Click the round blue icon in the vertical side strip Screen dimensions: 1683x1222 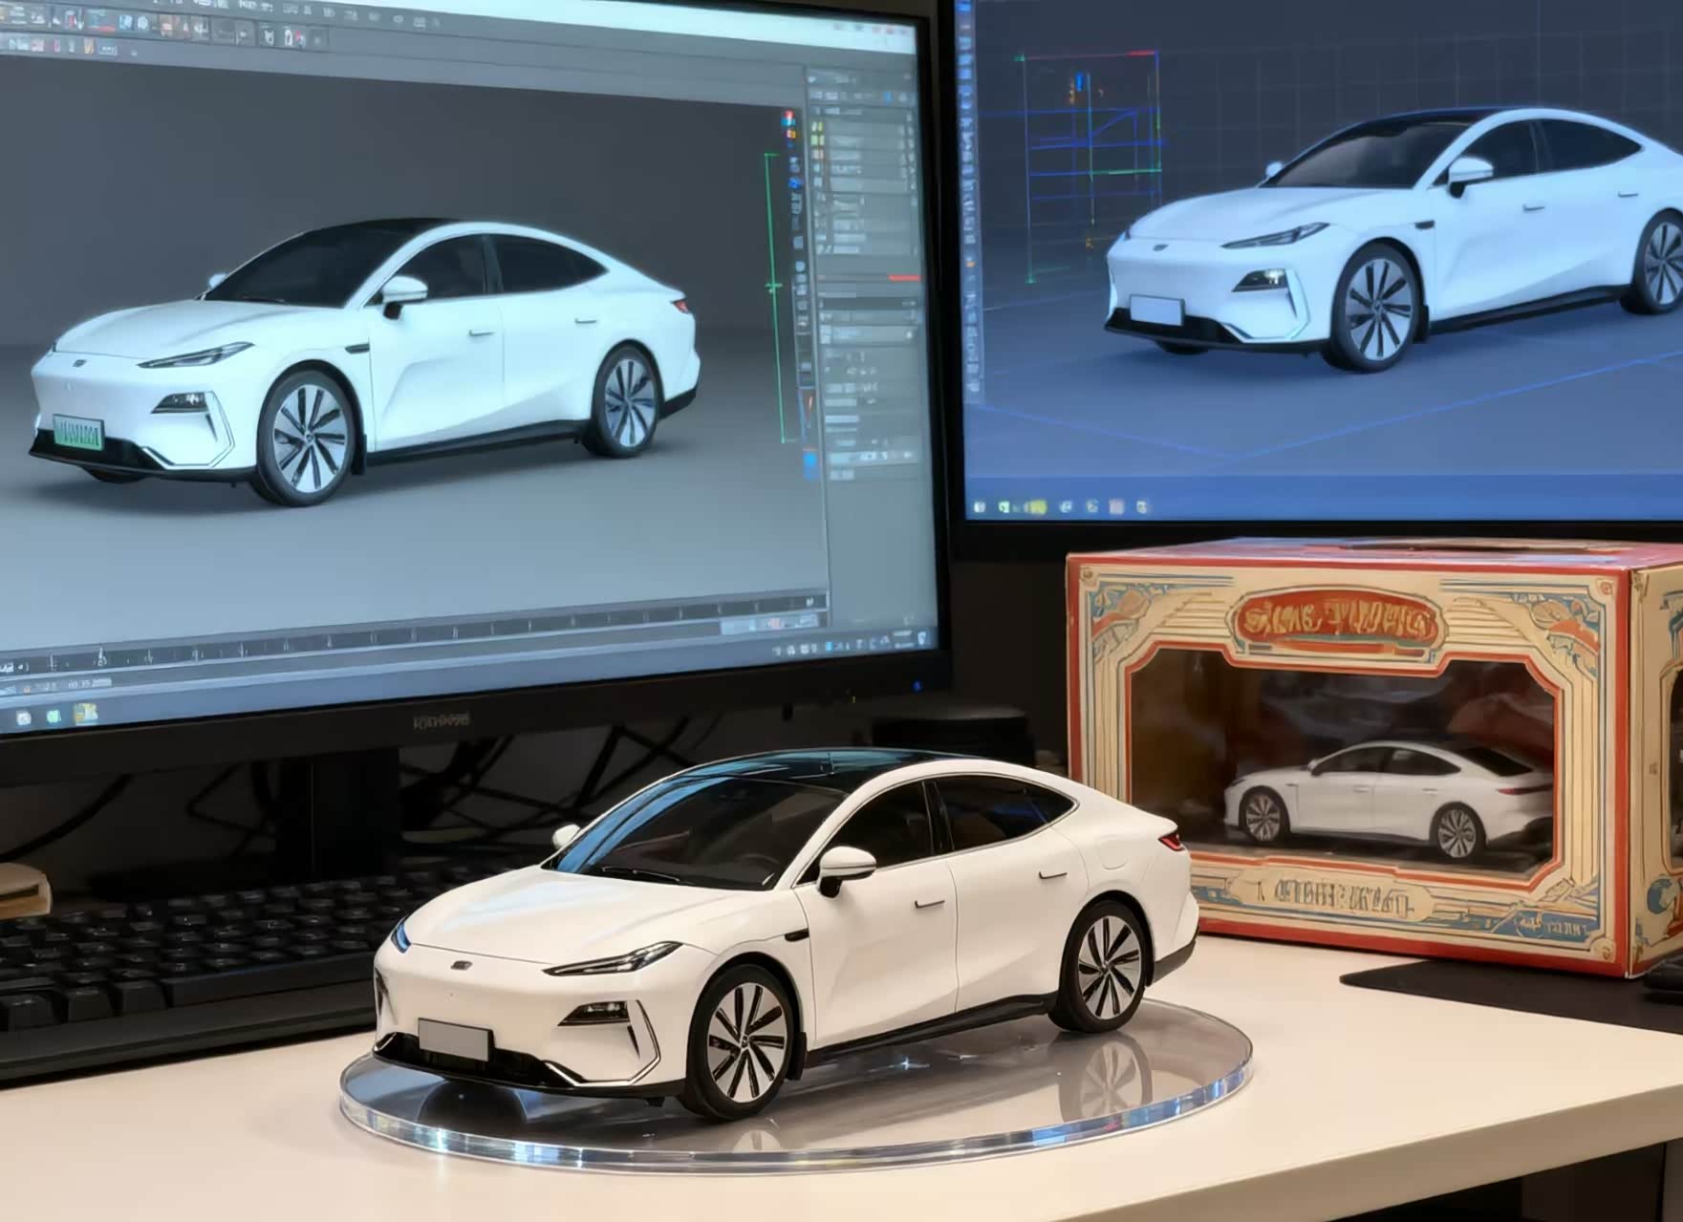click(794, 183)
